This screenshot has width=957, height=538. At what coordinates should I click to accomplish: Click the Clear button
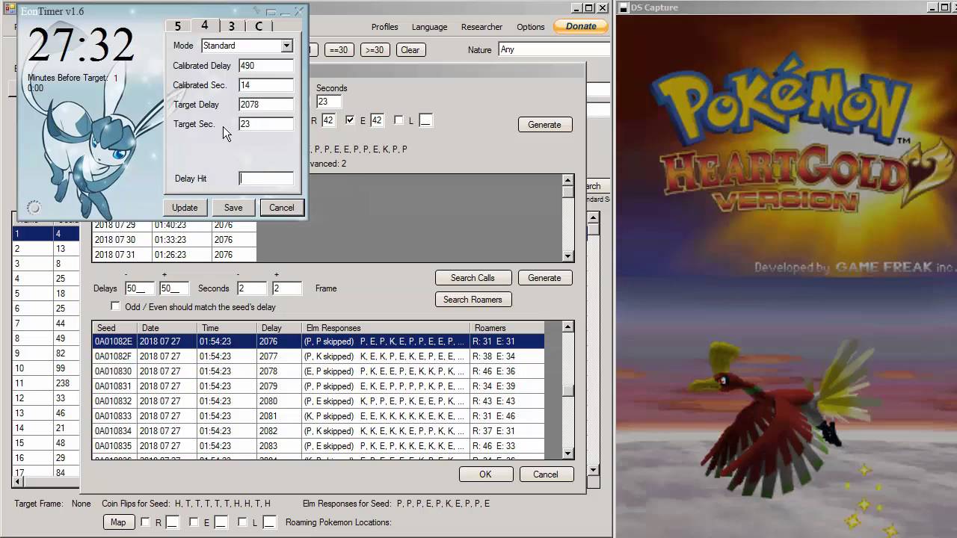tap(410, 50)
